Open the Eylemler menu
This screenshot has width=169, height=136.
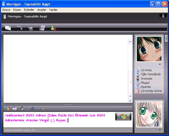(29, 10)
